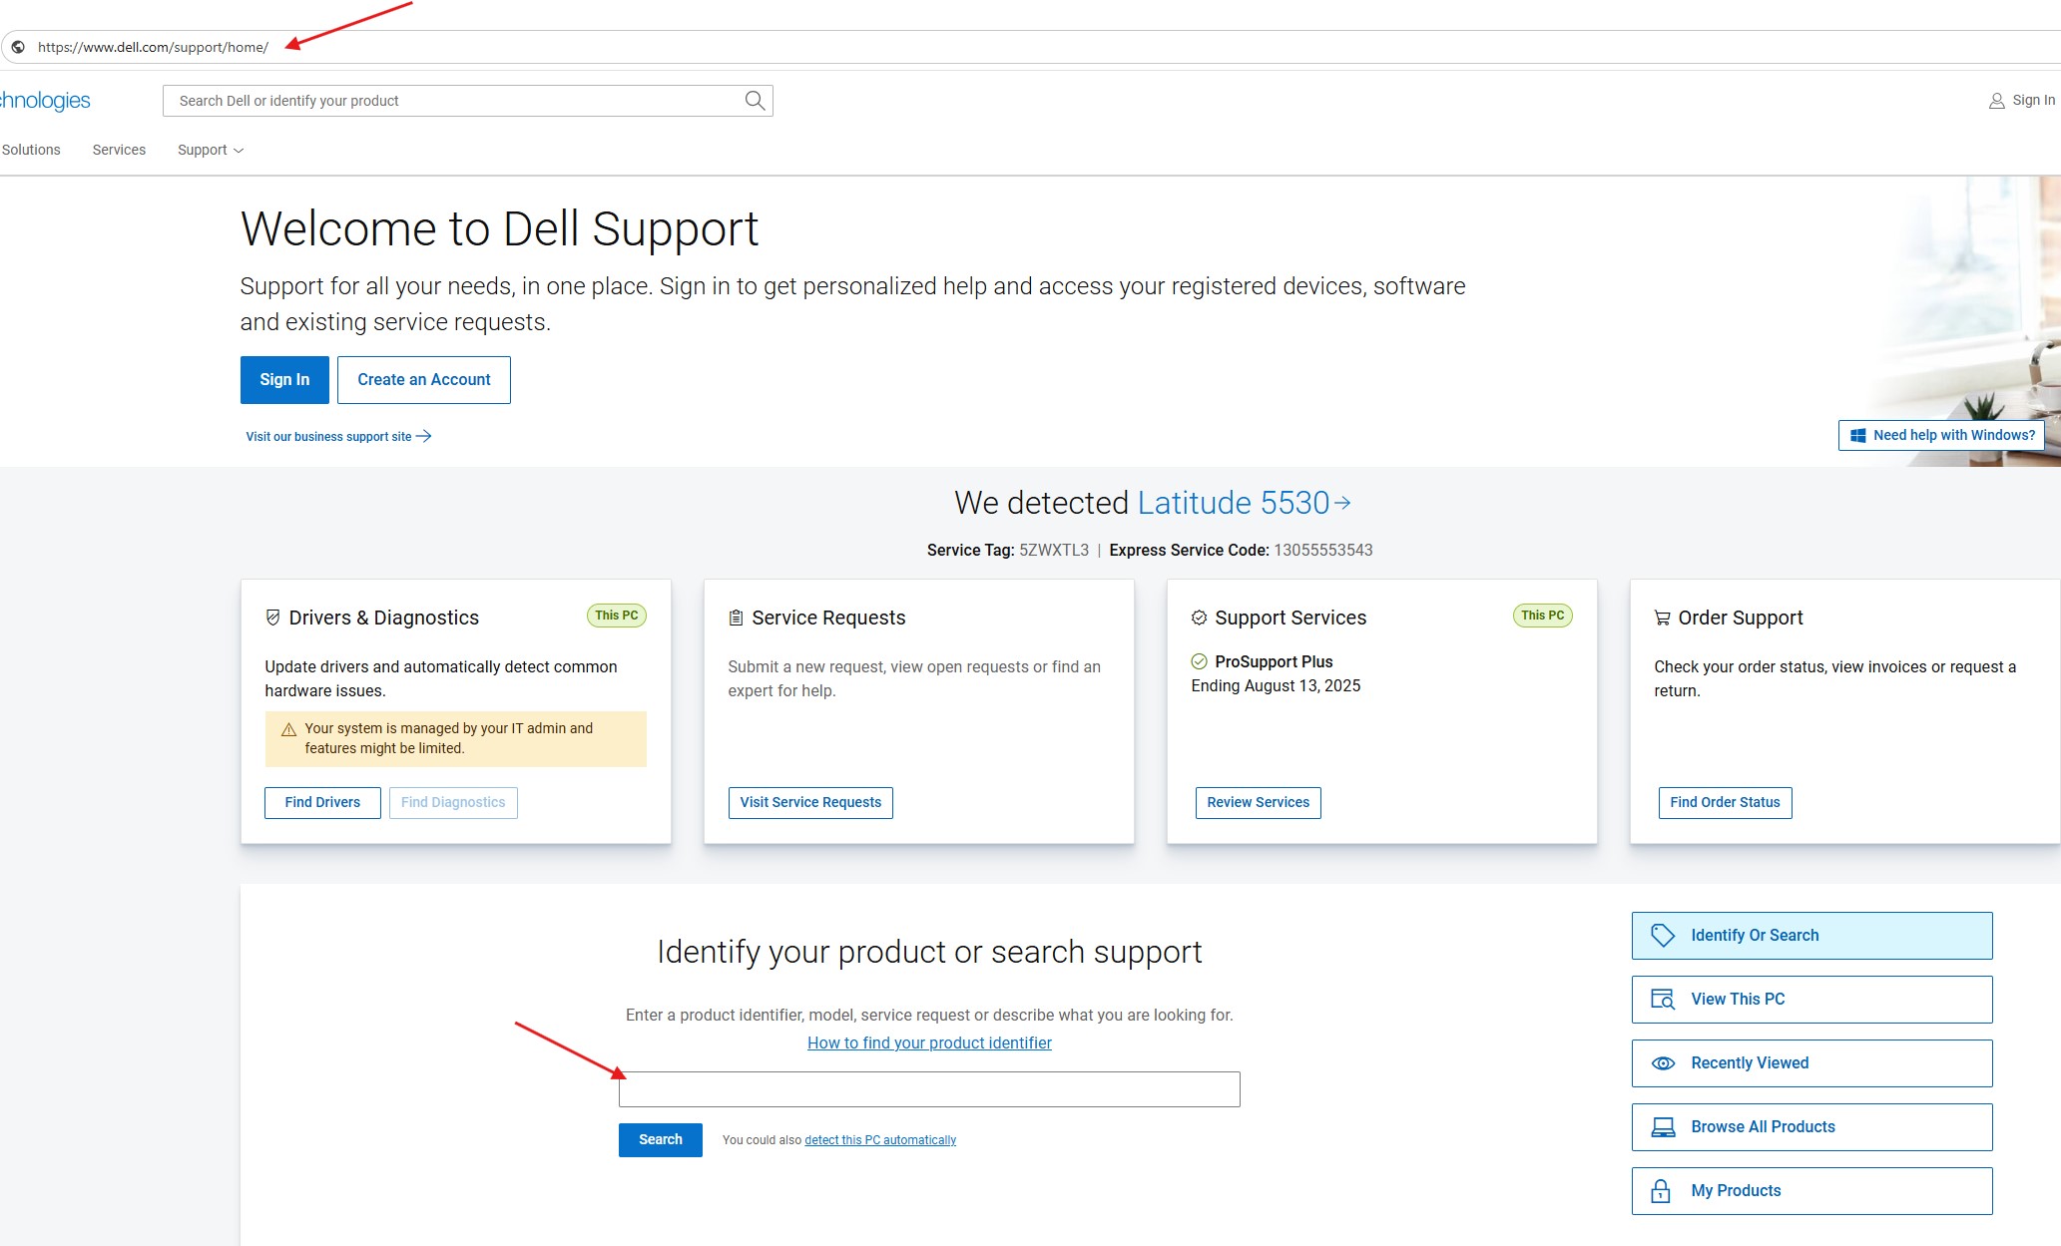Screen dimensions: 2061x1246
Task: Click the View This PC magnifier icon
Action: (1663, 999)
